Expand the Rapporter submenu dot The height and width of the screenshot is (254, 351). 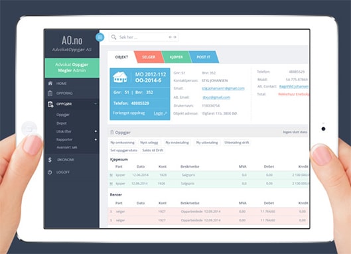(96, 139)
